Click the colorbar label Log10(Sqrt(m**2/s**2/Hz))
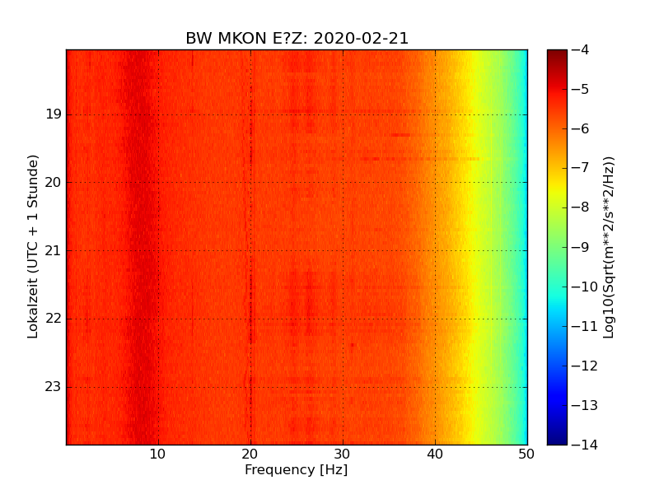The image size is (659, 494). click(609, 248)
